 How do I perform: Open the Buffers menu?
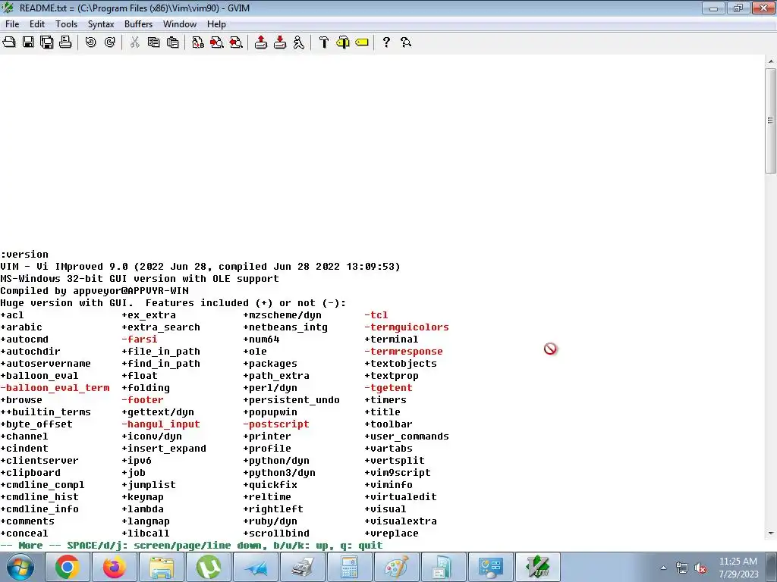(138, 23)
